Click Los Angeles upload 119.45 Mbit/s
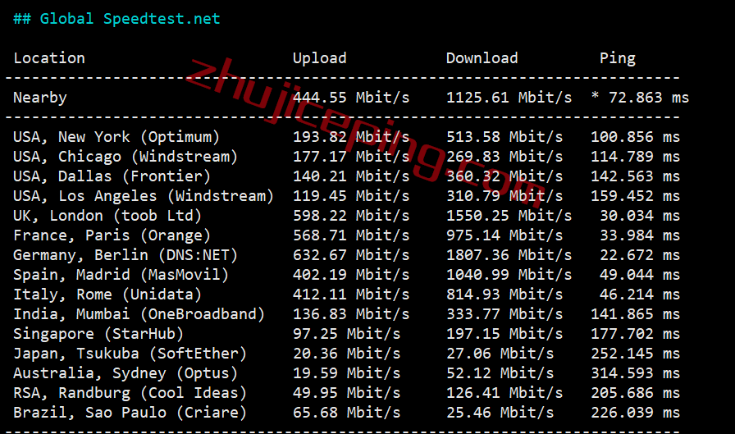Viewport: 735px width, 434px height. (x=351, y=196)
